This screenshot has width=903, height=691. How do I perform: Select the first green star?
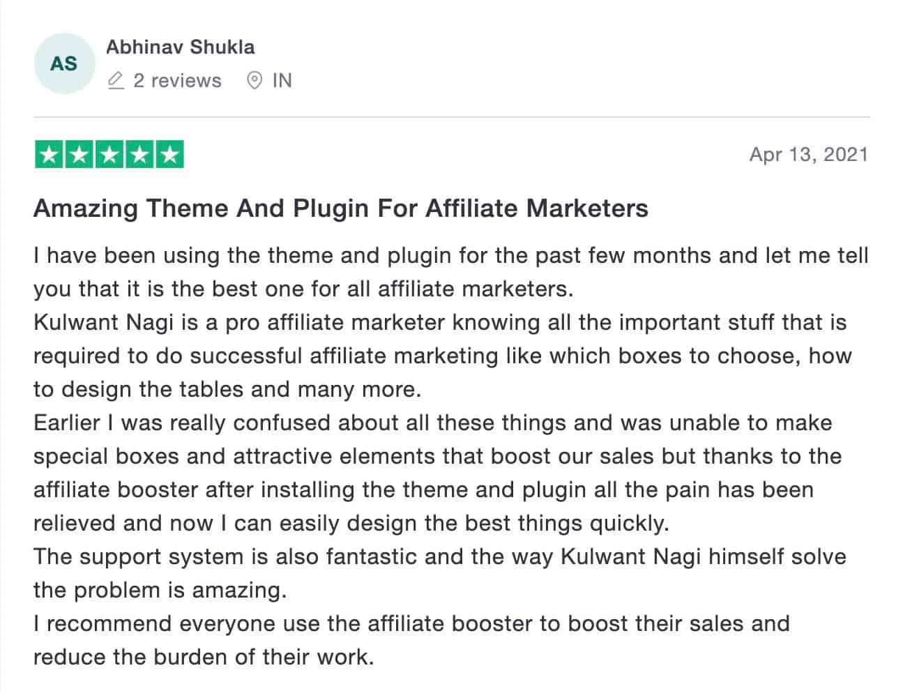click(x=49, y=155)
